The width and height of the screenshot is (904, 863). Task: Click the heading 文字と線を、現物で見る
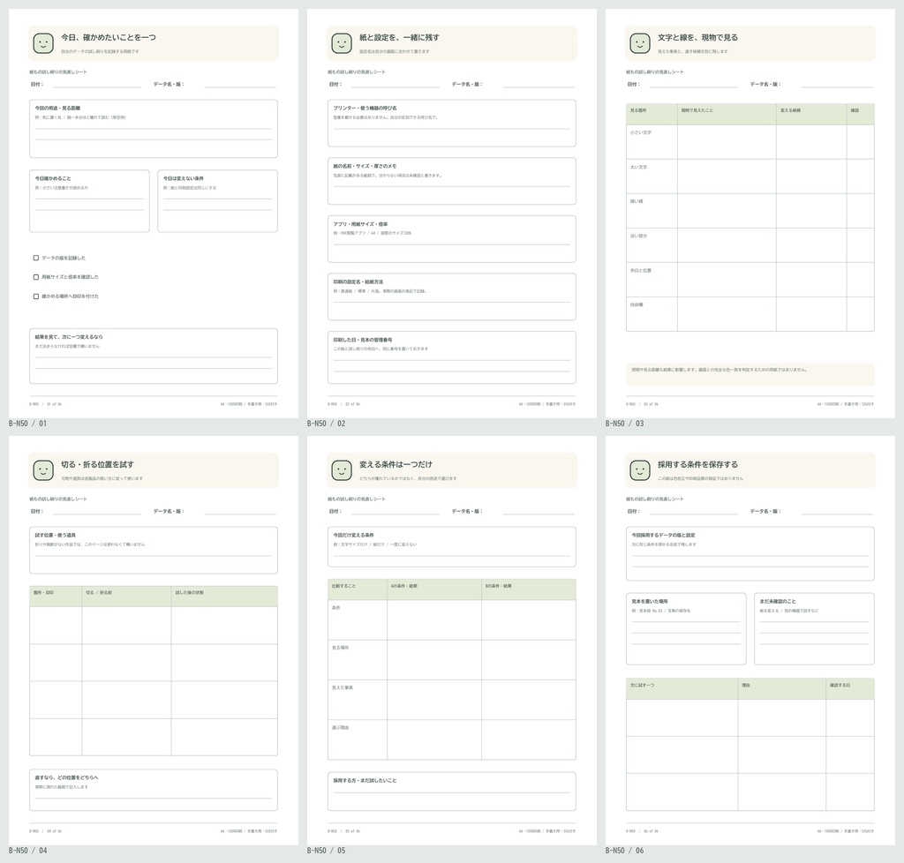coord(697,37)
